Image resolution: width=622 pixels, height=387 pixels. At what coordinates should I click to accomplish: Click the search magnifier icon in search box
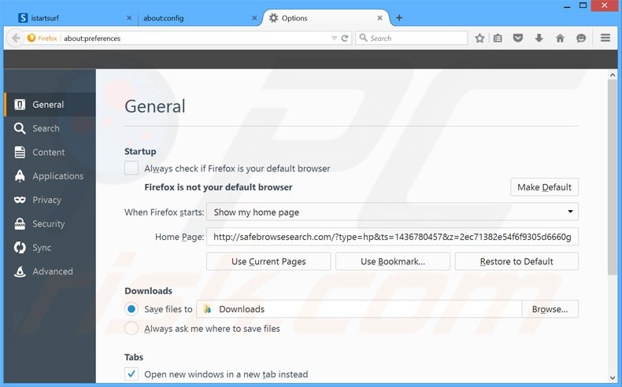(x=363, y=38)
